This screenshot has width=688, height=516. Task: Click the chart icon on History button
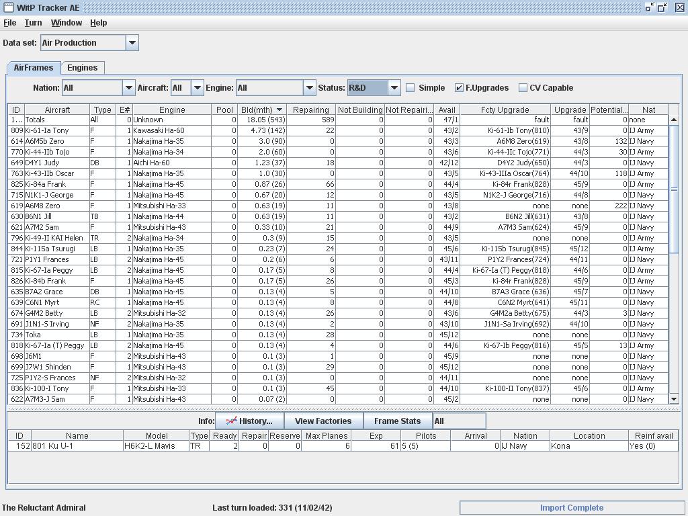231,421
